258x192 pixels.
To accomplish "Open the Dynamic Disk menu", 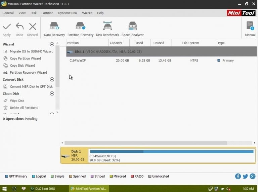I will point(68,13).
